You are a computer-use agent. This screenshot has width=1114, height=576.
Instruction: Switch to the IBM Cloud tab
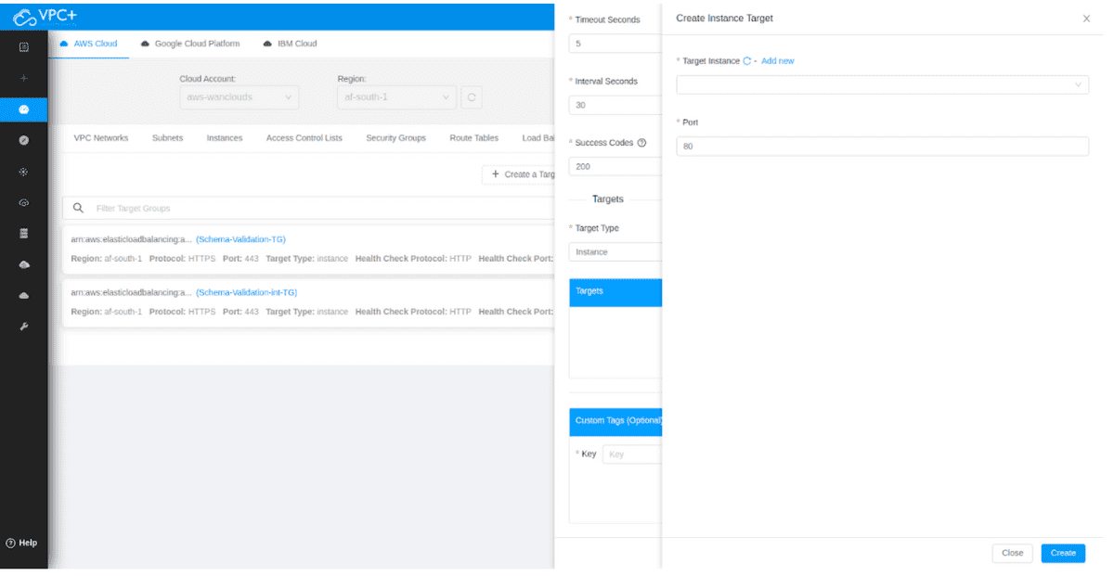[291, 44]
